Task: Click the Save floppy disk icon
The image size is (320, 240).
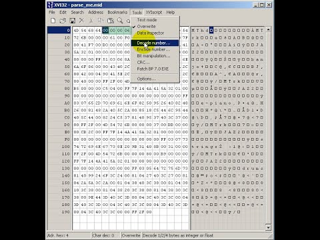Action: pyautogui.click(x=72, y=21)
